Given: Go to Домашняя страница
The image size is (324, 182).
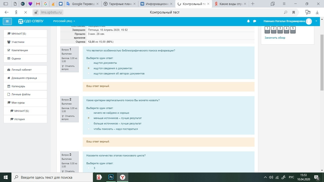Looking at the screenshot, I should [x=25, y=78].
